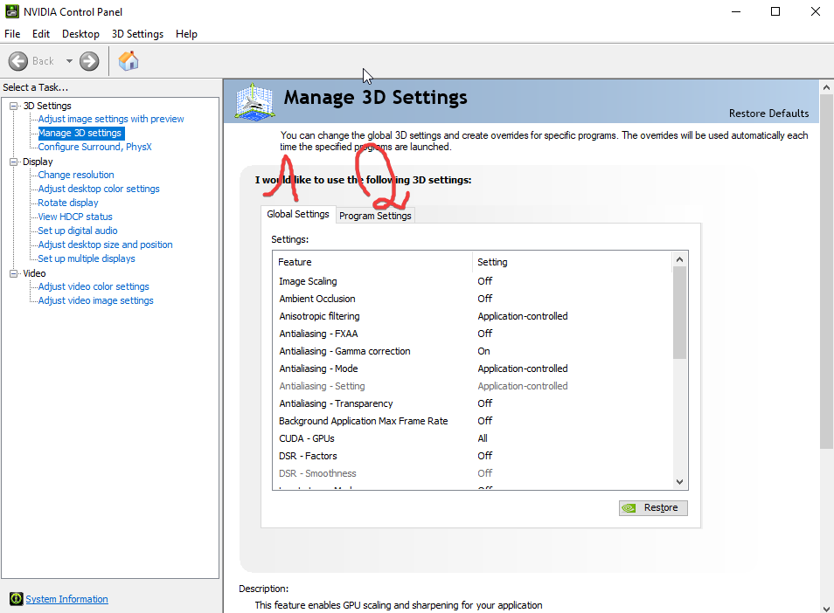Click the Home icon in toolbar

pos(129,61)
